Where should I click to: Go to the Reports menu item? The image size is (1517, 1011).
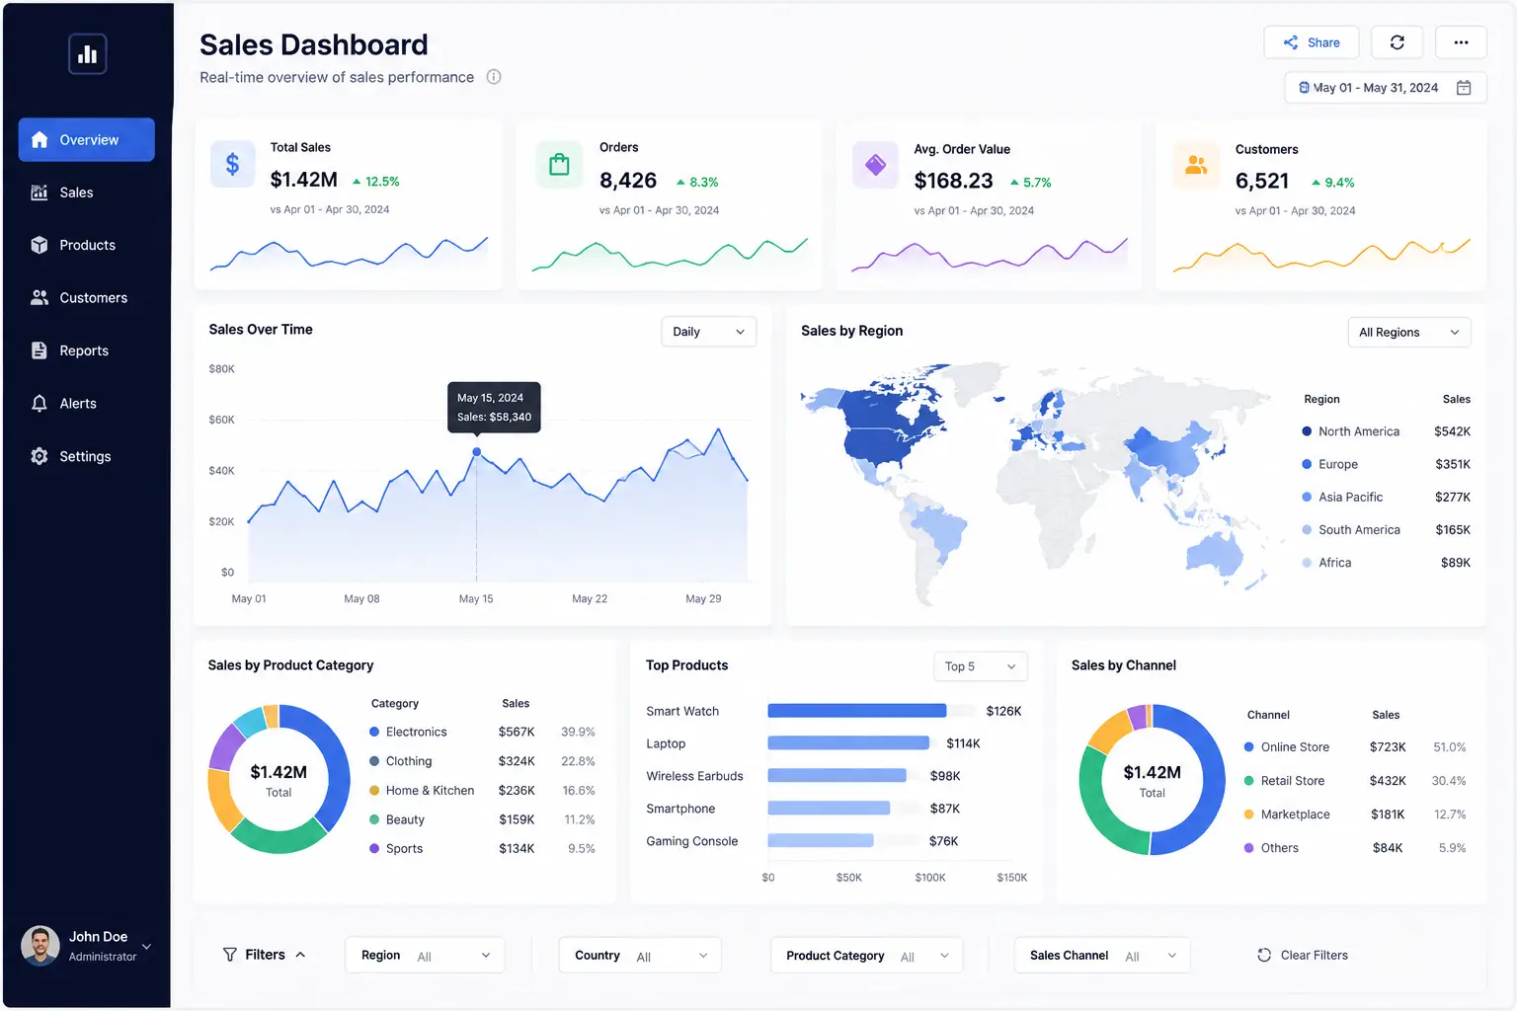coord(86,350)
